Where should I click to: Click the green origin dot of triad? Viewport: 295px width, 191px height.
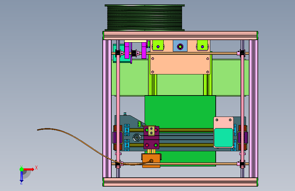tap(22, 169)
